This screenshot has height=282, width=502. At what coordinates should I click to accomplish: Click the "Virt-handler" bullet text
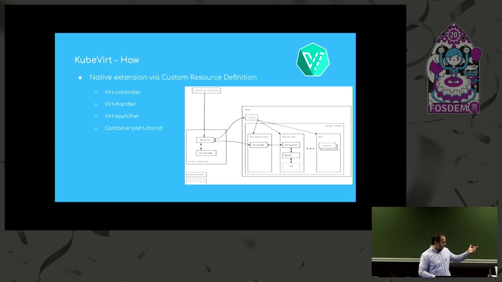point(120,104)
